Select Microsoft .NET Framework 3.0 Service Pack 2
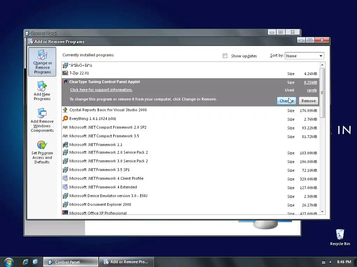This screenshot has height=267, width=357. coord(190,161)
